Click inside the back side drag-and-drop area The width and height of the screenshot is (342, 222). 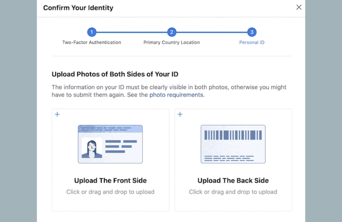pyautogui.click(x=233, y=160)
